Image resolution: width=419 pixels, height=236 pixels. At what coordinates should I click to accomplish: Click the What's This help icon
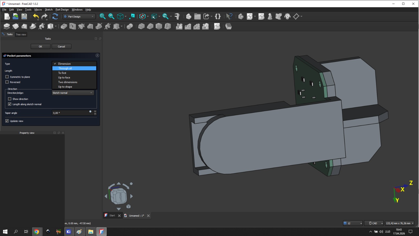(x=229, y=17)
